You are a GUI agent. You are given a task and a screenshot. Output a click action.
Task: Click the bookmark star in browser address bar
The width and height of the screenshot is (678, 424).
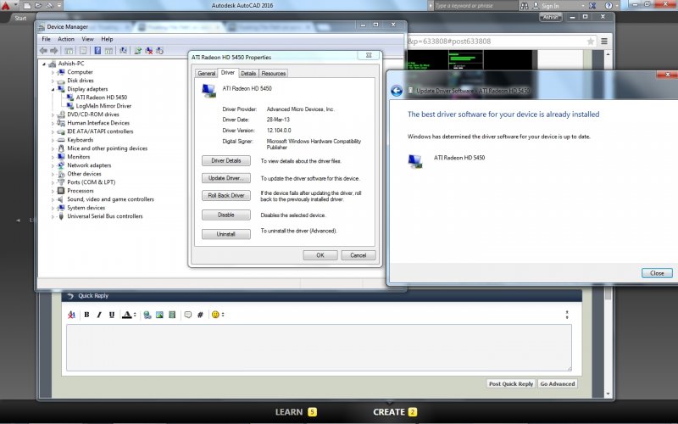pos(590,41)
